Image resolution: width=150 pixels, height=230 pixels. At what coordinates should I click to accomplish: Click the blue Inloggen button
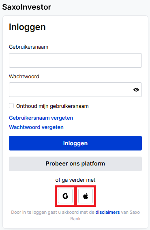point(75,143)
